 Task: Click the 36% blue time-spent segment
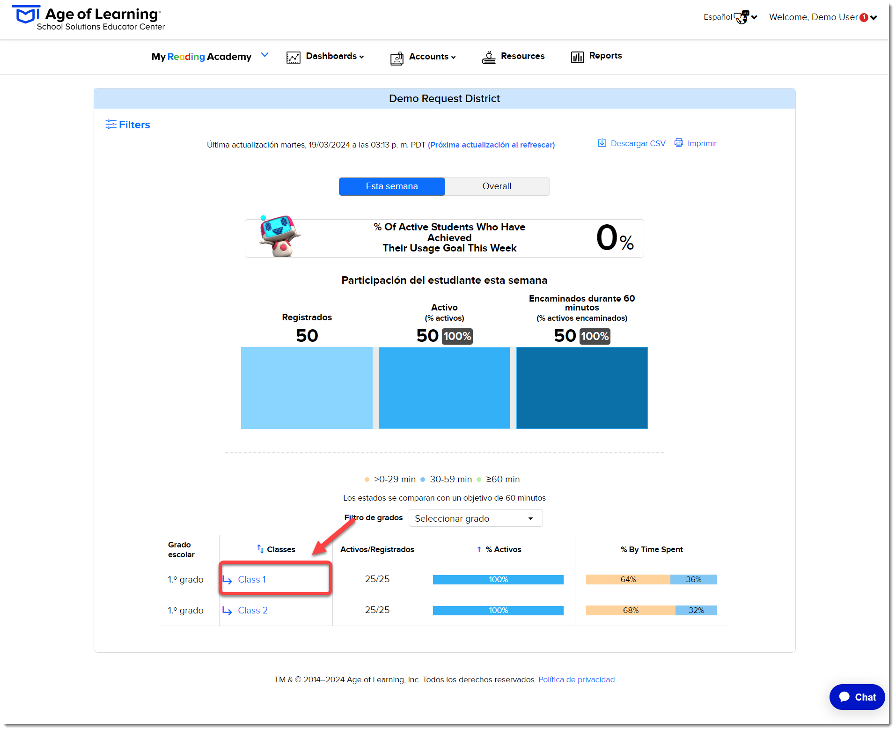tap(693, 580)
